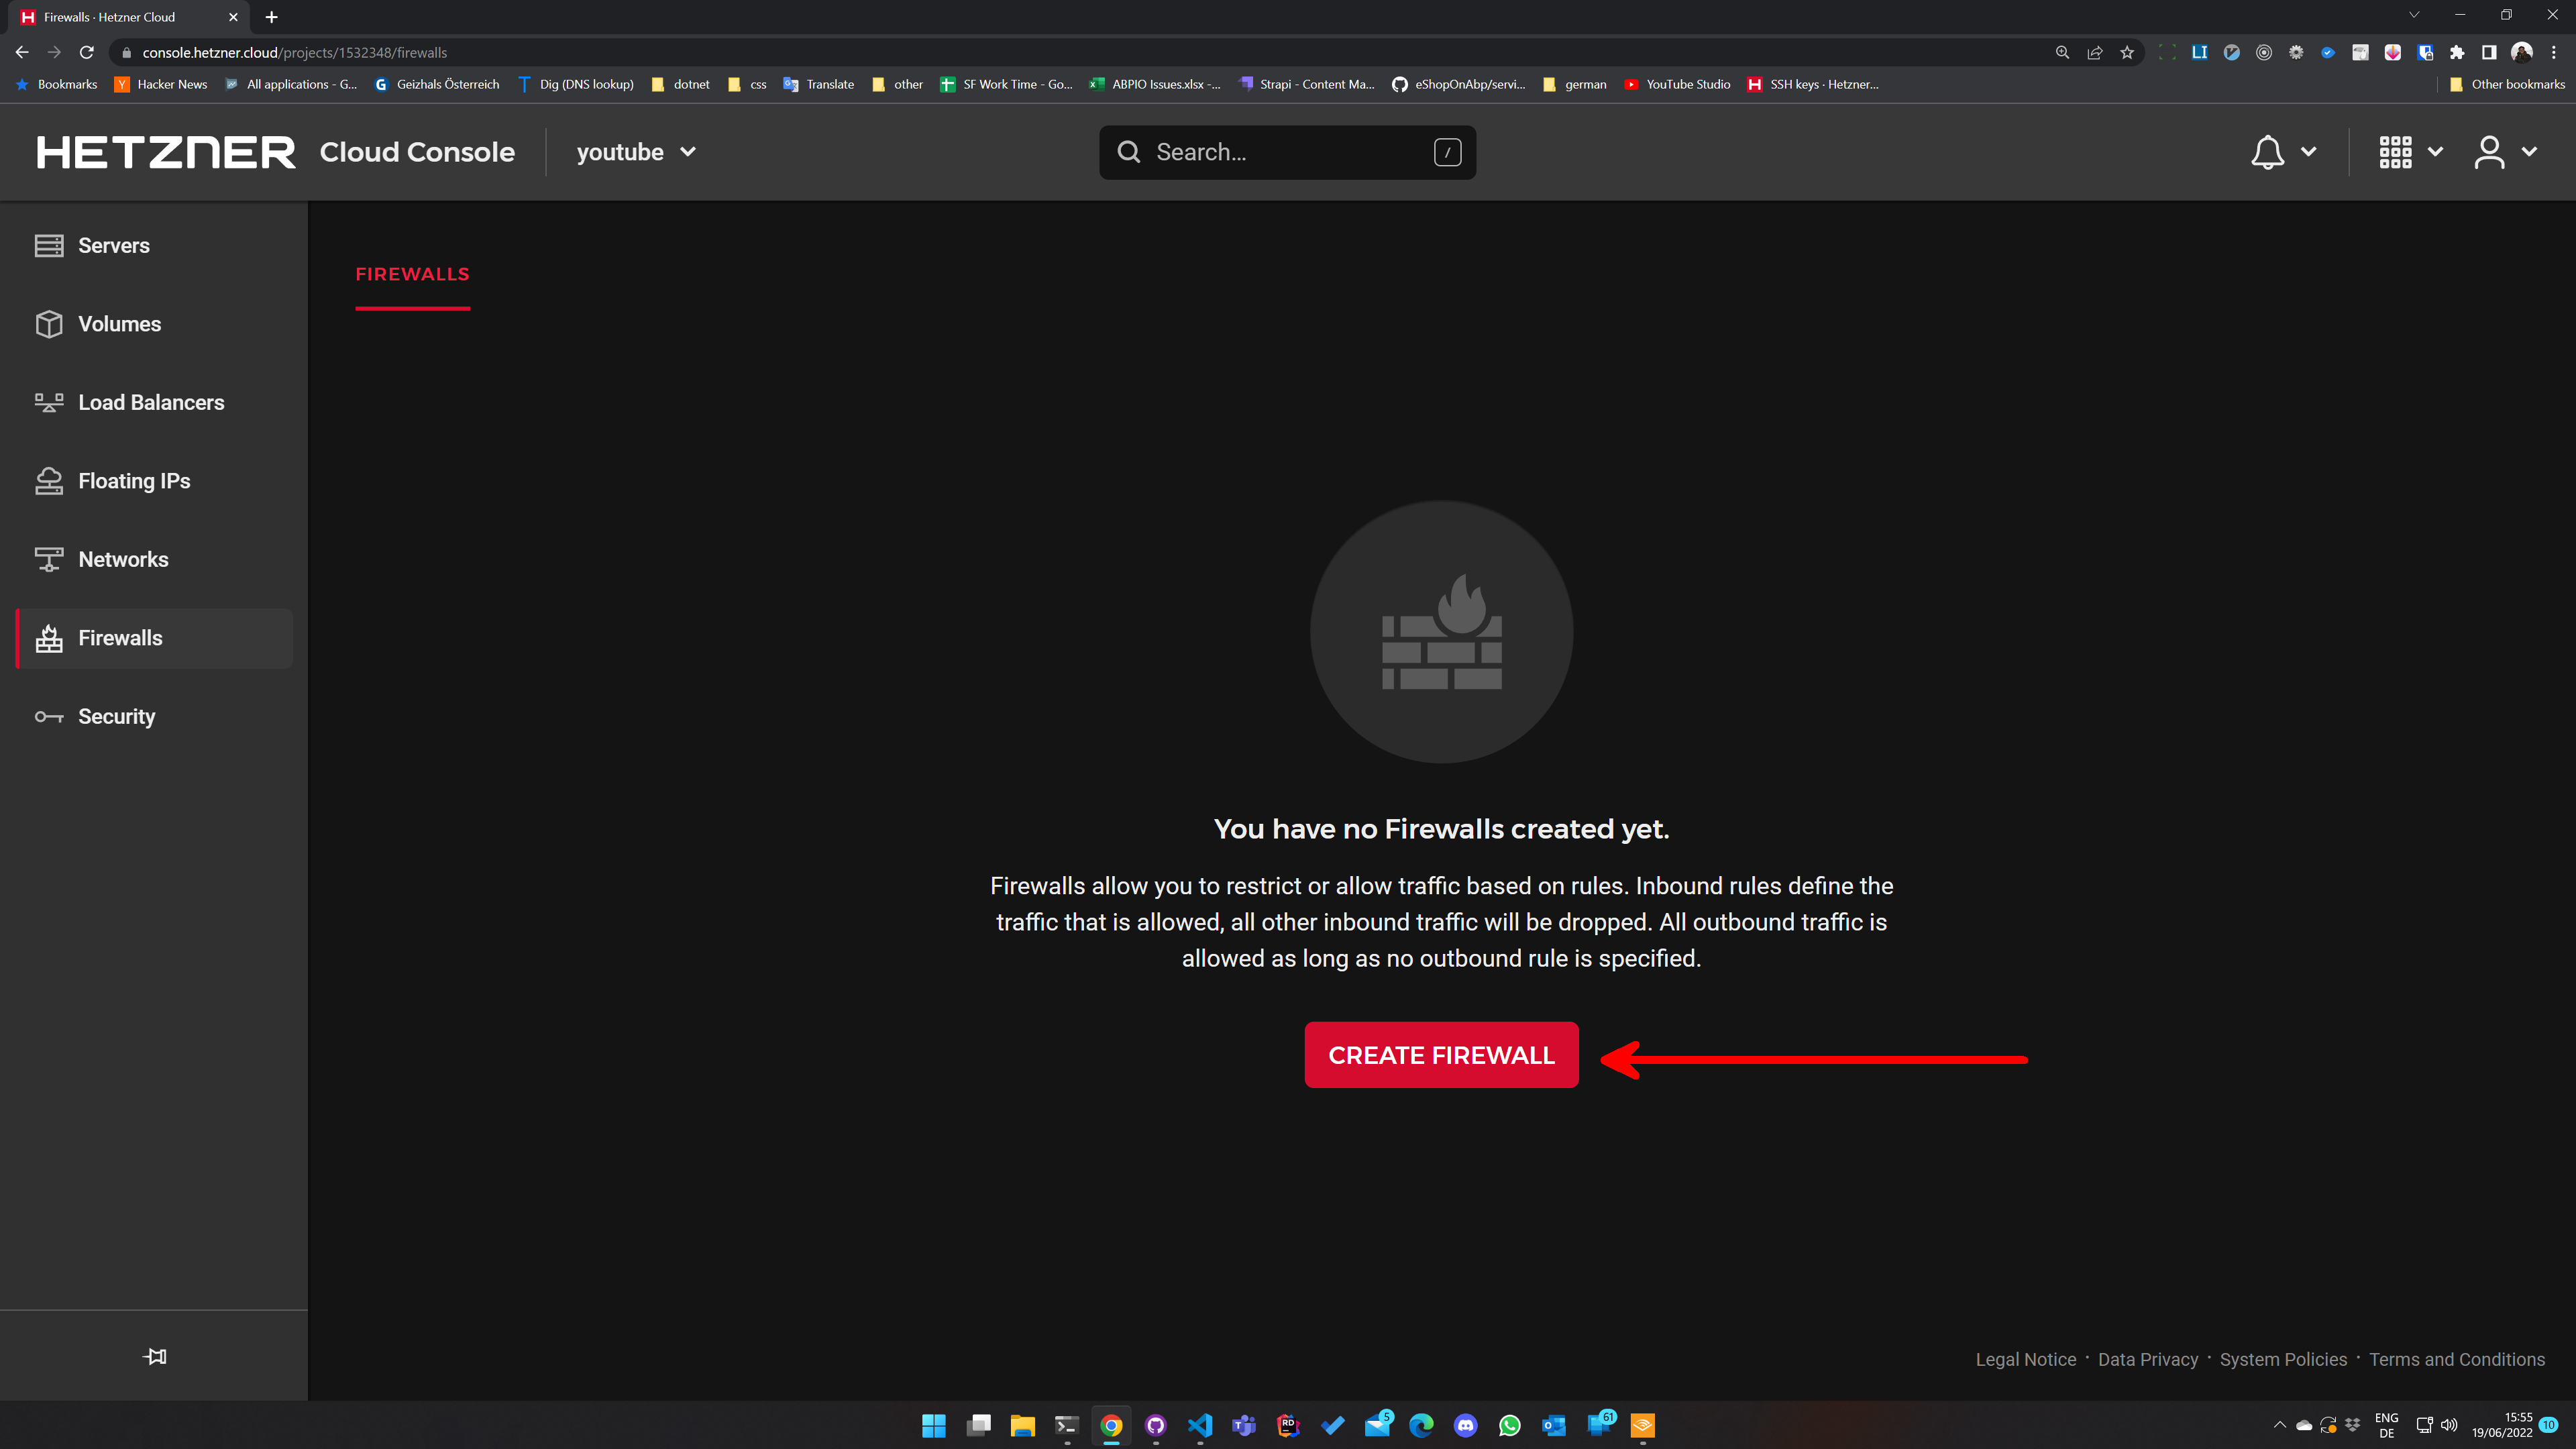Open Volumes via its cube icon
The width and height of the screenshot is (2576, 1449).
(x=48, y=324)
